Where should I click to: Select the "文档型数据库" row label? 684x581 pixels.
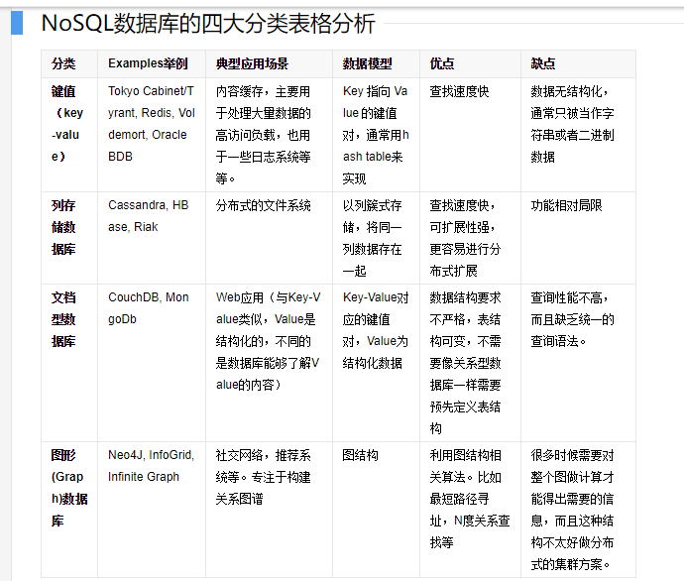click(63, 319)
